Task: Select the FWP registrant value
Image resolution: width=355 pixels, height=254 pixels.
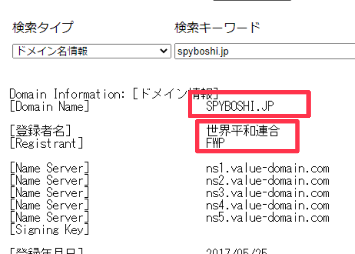Action: 215,143
